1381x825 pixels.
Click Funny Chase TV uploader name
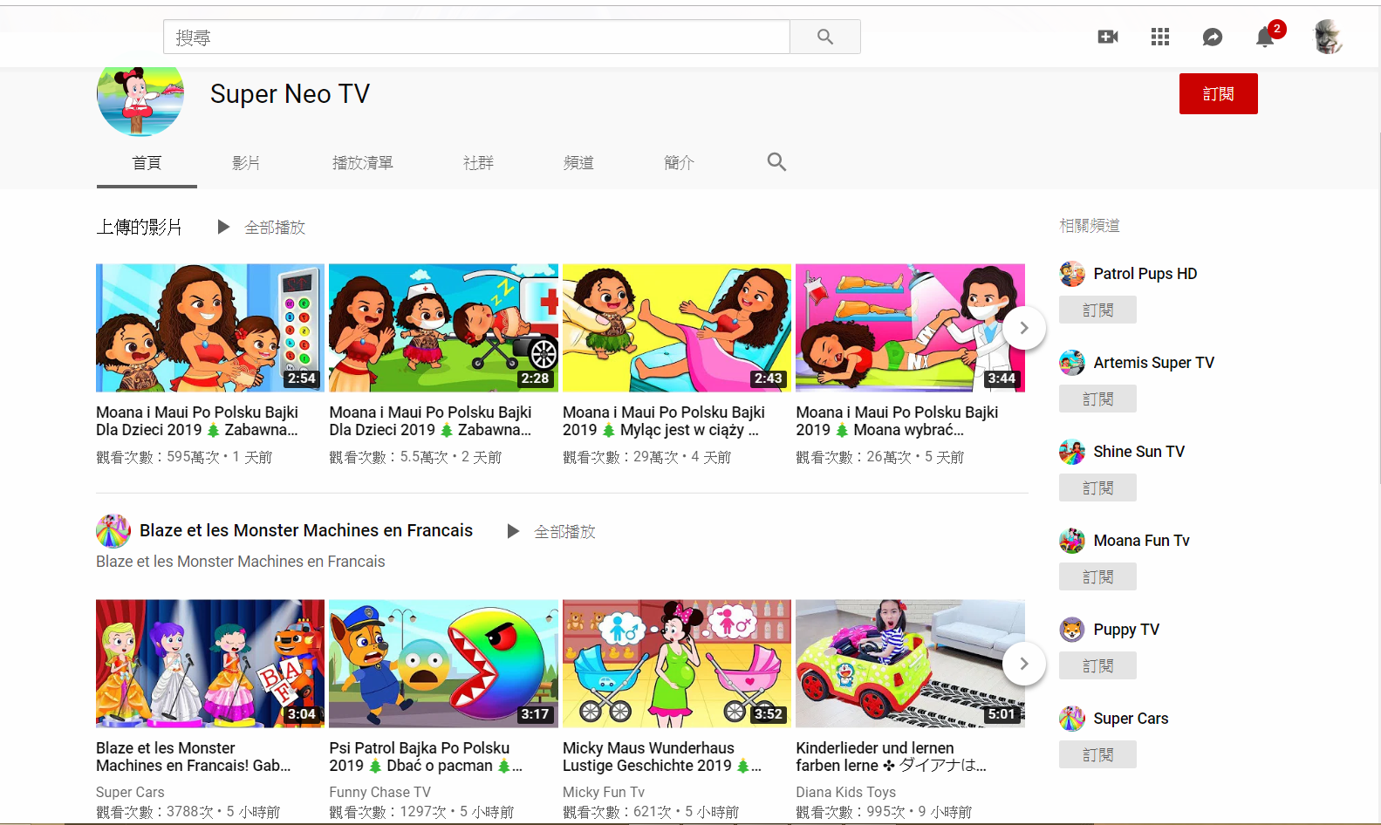(x=380, y=792)
